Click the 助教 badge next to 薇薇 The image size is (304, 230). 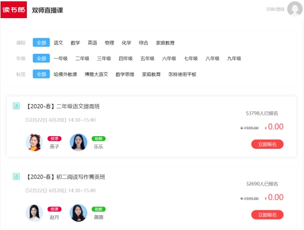98,209
